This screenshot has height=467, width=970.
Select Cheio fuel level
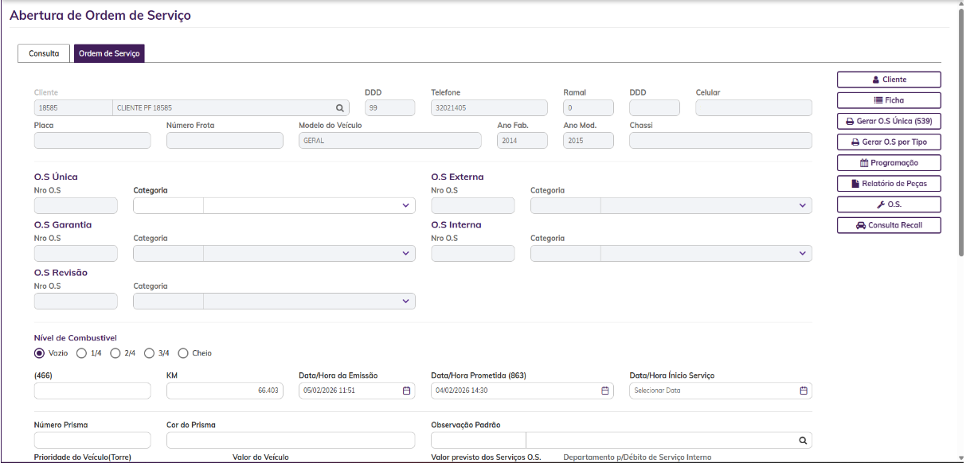[182, 353]
